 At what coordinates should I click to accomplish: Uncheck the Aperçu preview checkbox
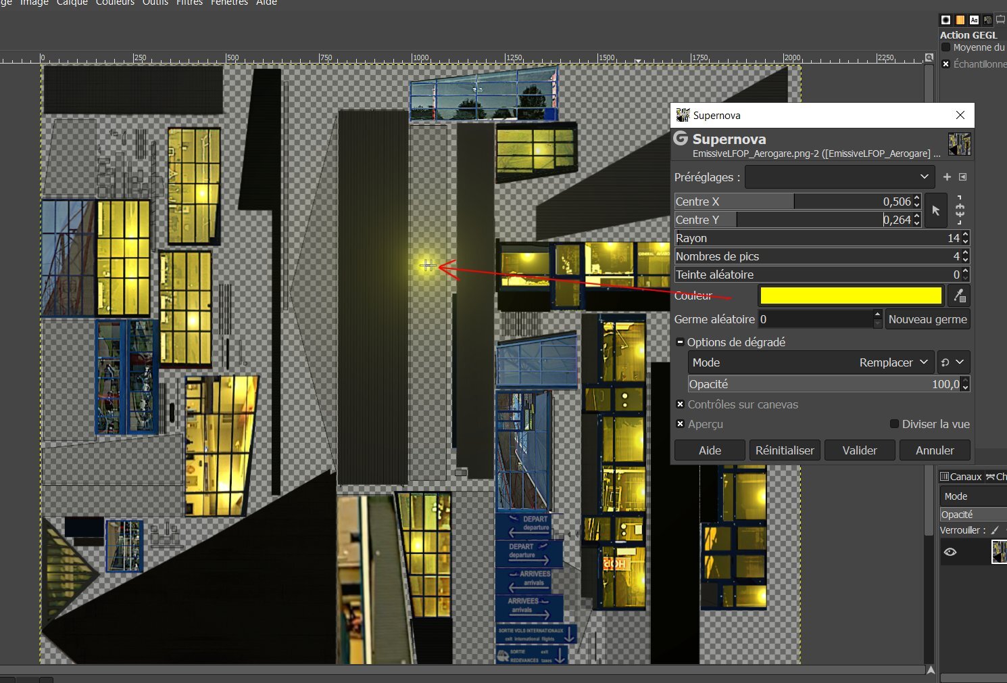[x=680, y=424]
